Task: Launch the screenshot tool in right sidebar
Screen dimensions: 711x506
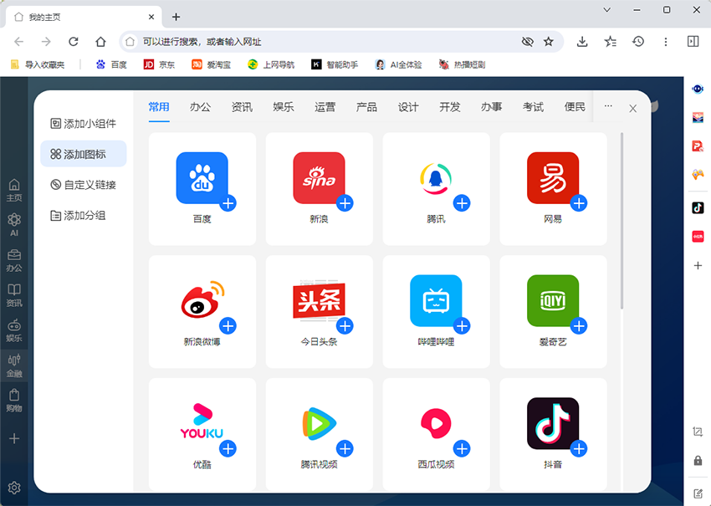Action: point(698,433)
